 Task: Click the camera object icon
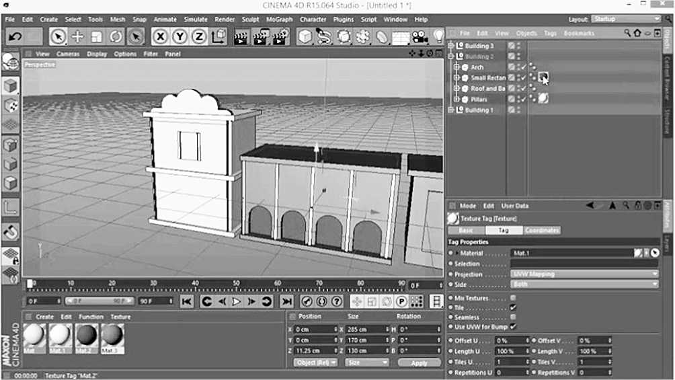tap(420, 37)
